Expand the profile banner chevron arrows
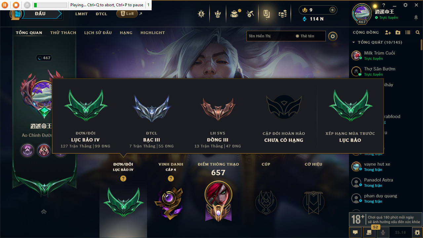 [x=44, y=212]
